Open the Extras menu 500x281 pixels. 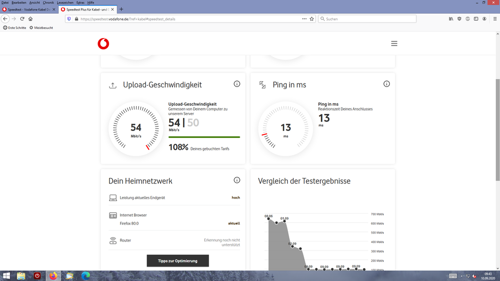(x=81, y=2)
